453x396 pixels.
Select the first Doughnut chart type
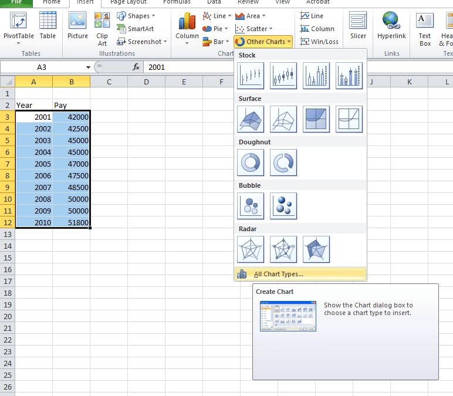pyautogui.click(x=251, y=163)
